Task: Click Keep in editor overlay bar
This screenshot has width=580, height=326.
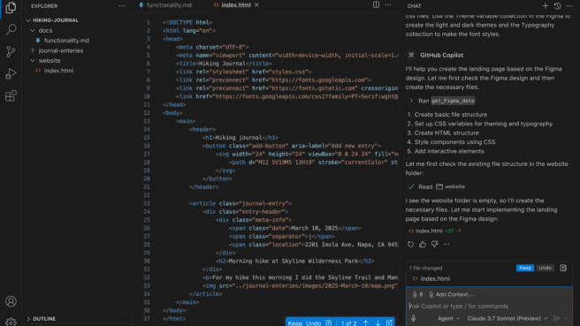Action: pos(294,323)
